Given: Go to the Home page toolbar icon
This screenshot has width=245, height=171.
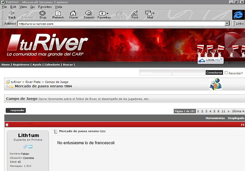Looking at the screenshot, I should pos(73,15).
